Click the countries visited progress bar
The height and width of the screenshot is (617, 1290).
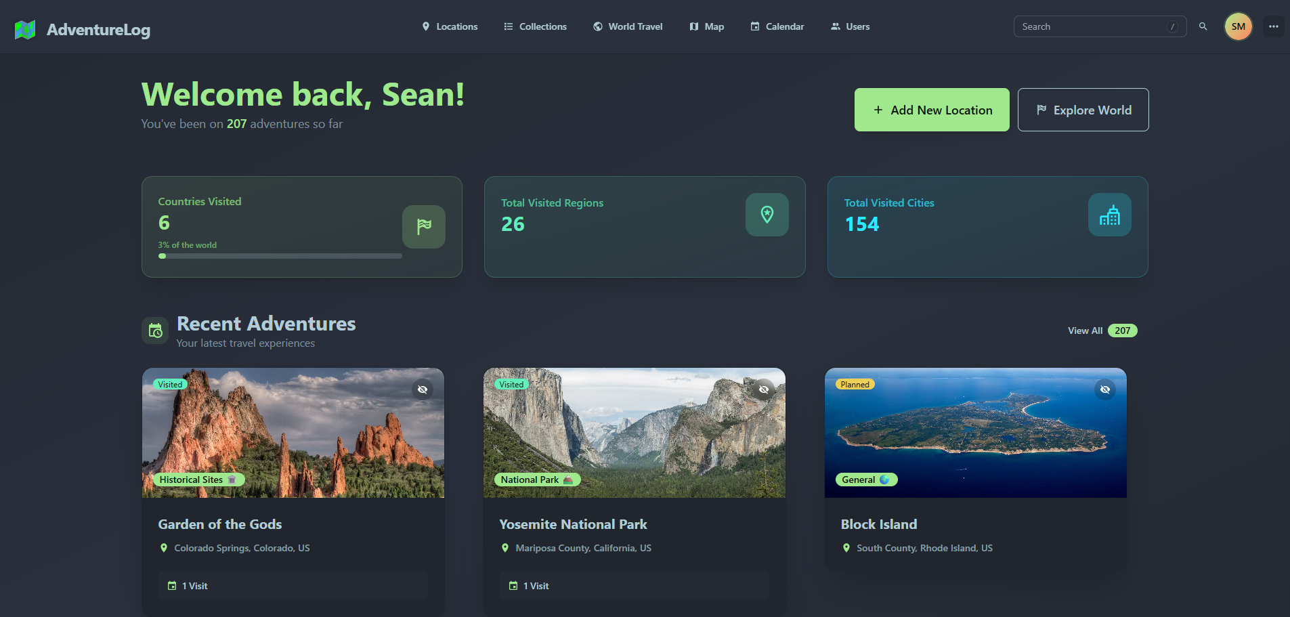tap(280, 256)
